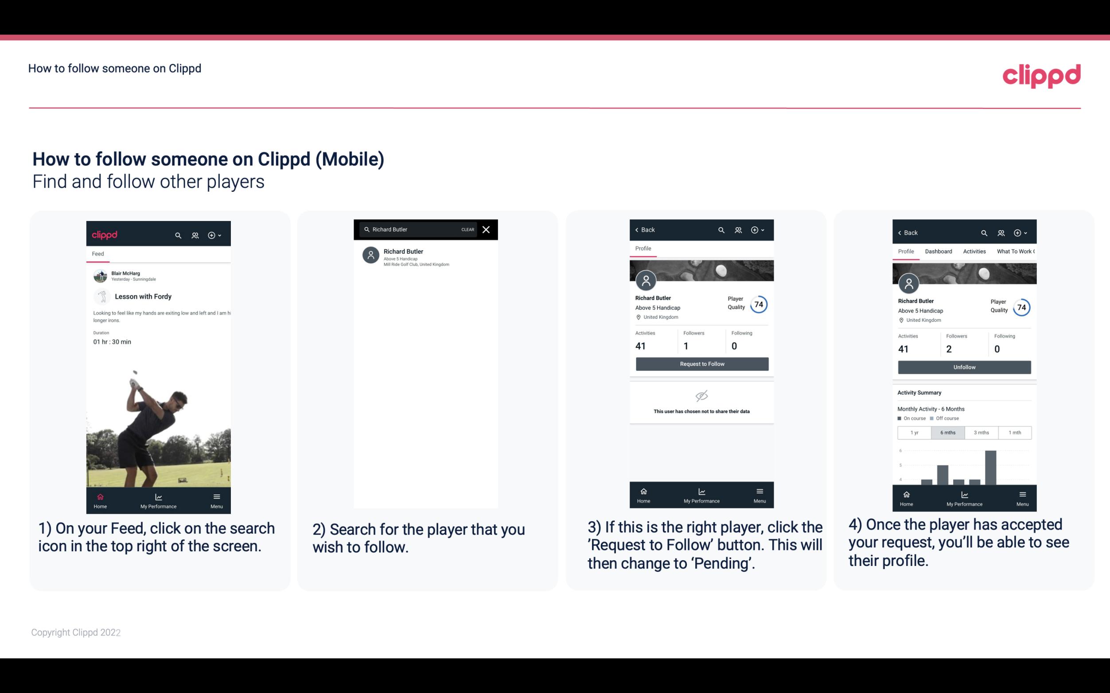Click the profile/account icon in top nav
Screen dimensions: 1110x693
coord(194,234)
